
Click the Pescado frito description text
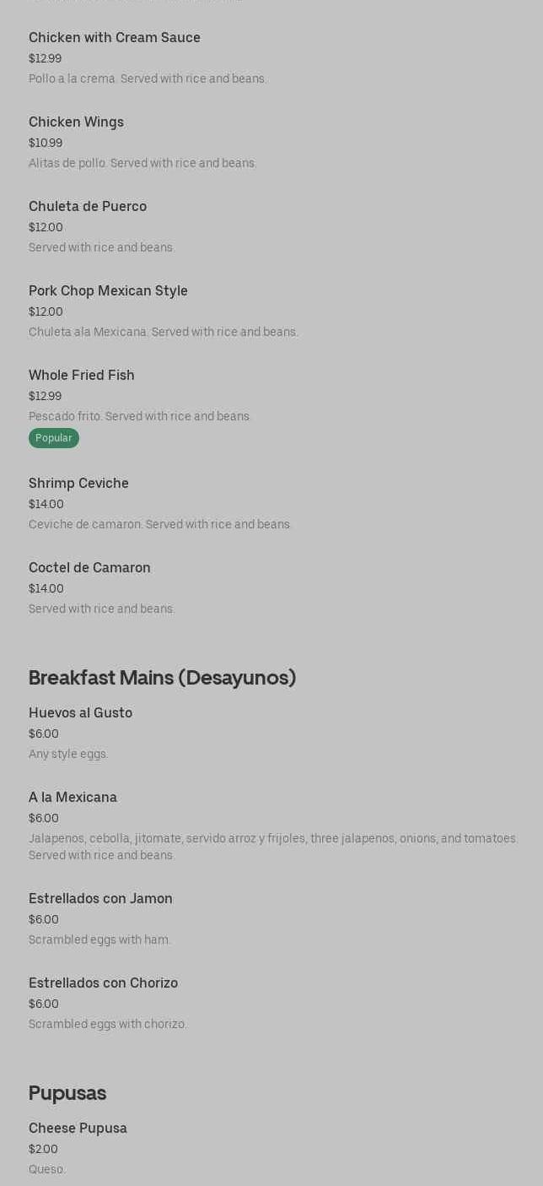140,416
